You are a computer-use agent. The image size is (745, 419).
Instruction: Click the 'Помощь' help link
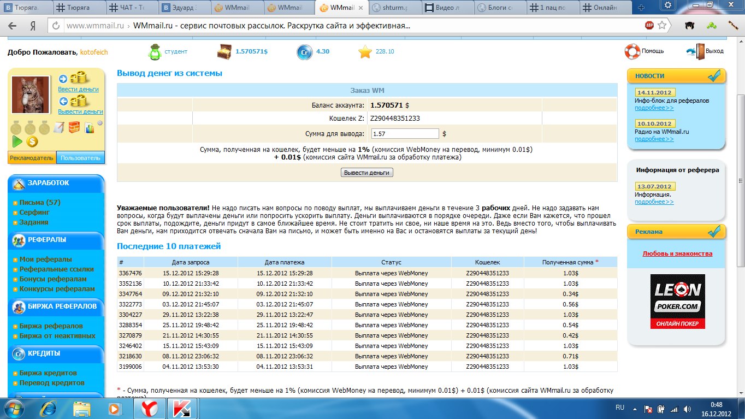point(653,51)
